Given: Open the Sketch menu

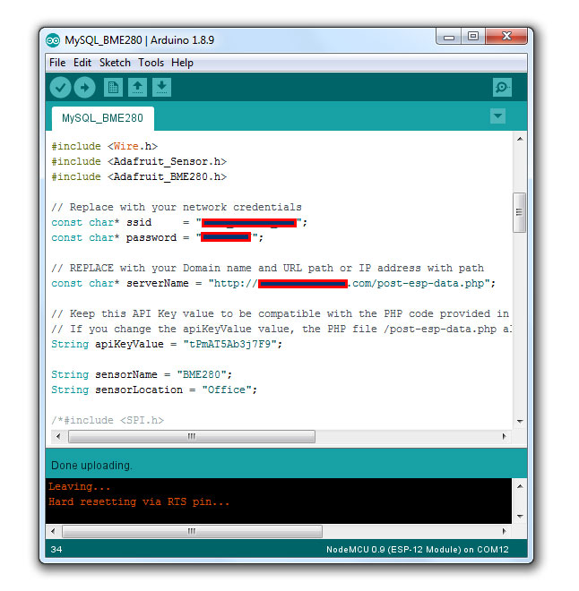Looking at the screenshot, I should (x=115, y=63).
